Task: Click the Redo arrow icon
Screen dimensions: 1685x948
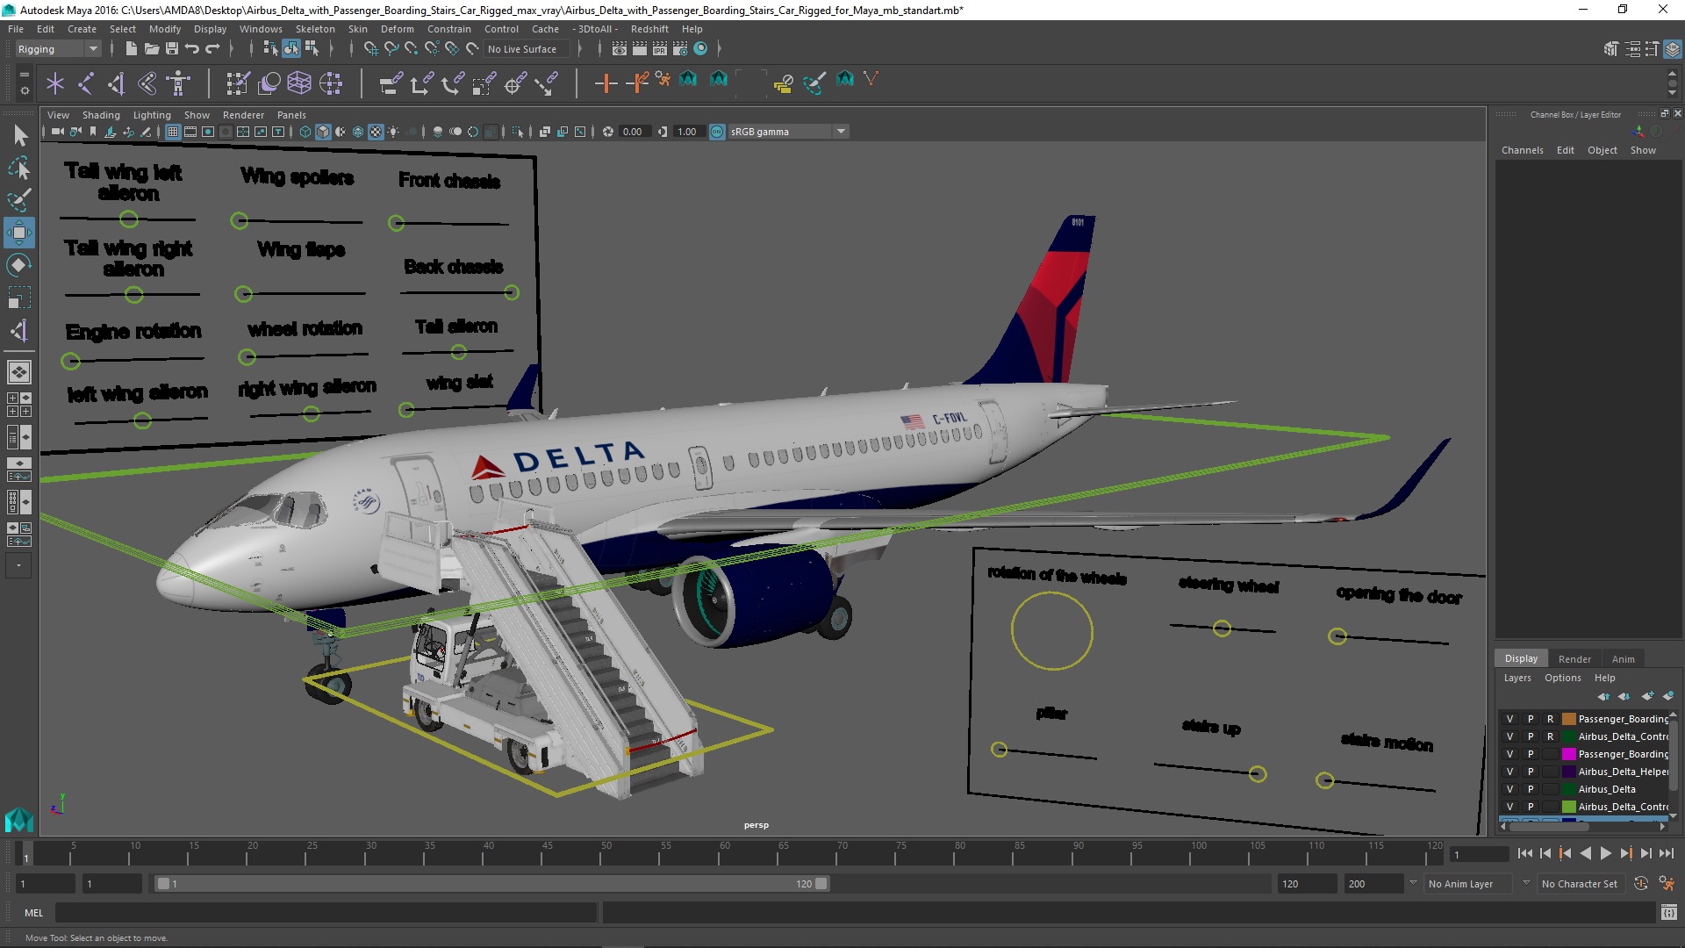Action: 212,49
